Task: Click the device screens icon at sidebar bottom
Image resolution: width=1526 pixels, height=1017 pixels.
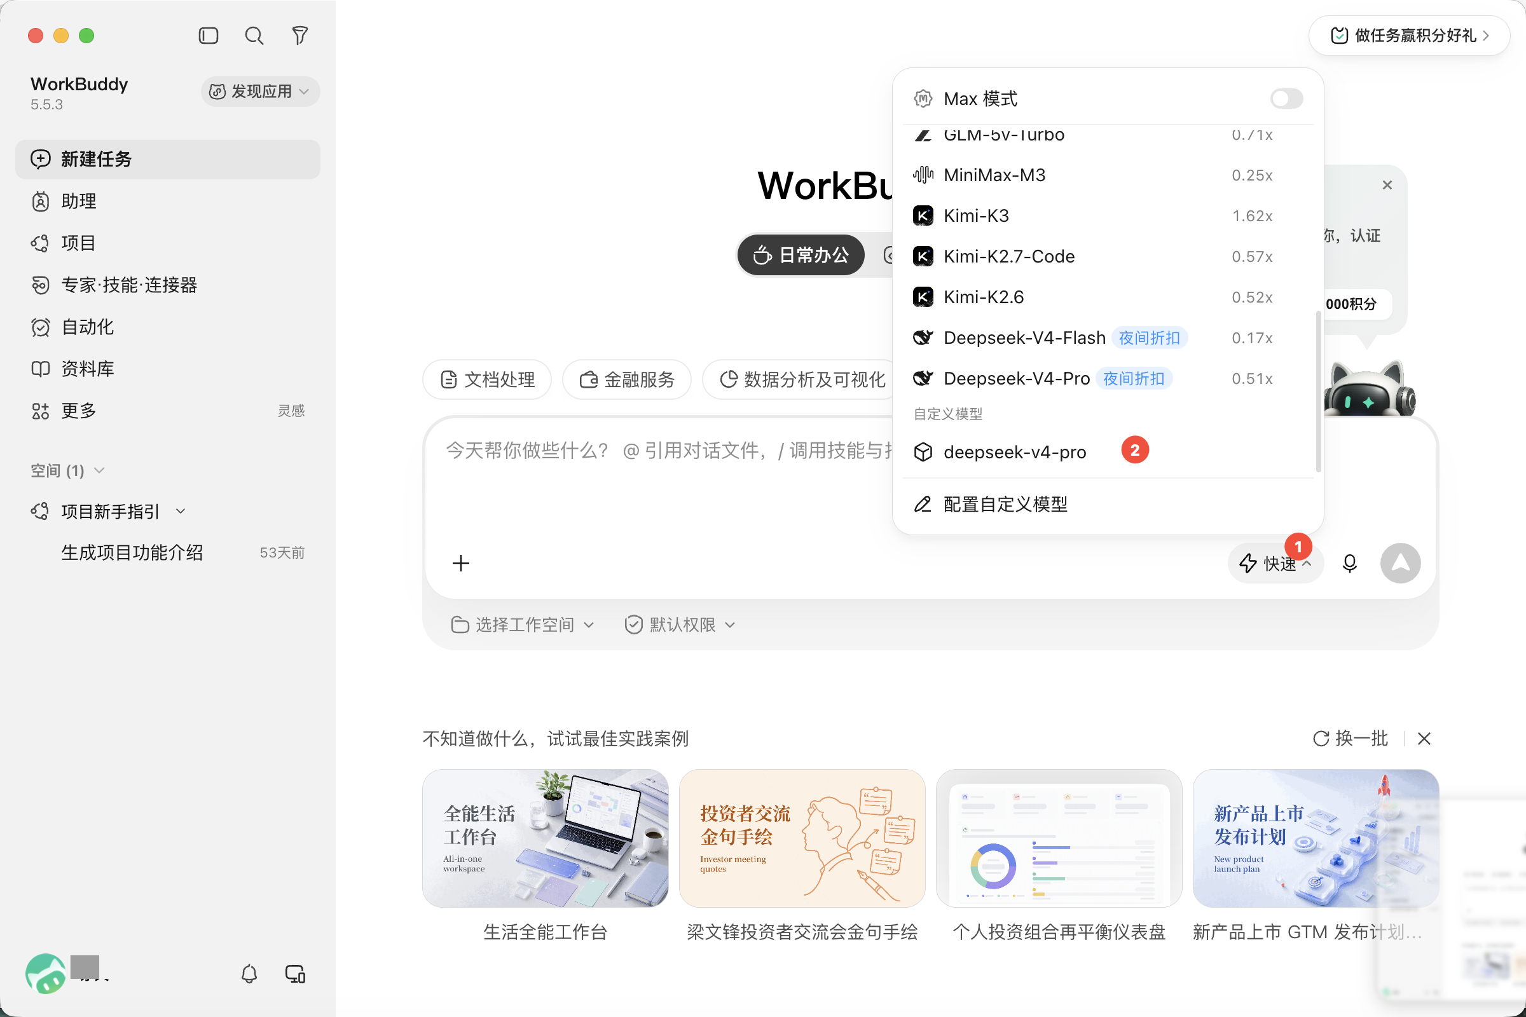Action: pos(295,974)
